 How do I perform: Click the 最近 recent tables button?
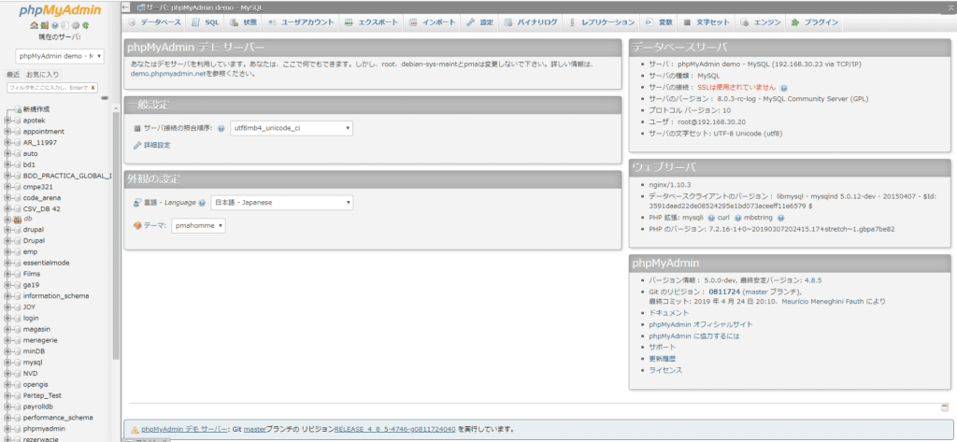13,75
